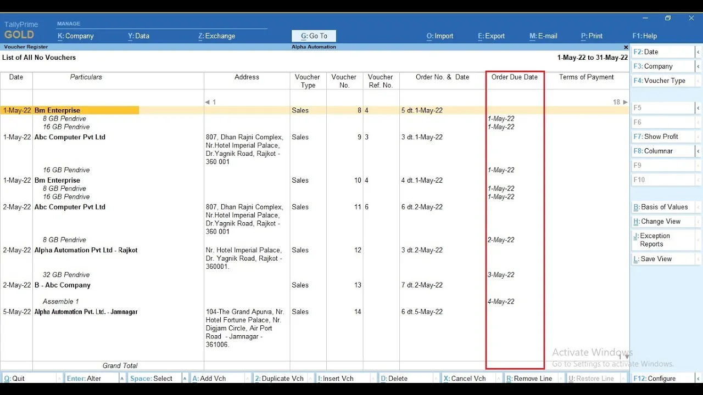
Task: Click the Voucher Ref. No. column header
Action: tap(381, 81)
